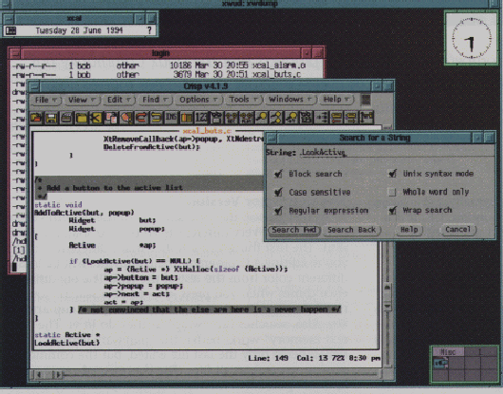Toggle the INS insert mode icon
Viewport: 503px width, 394px height.
coord(171,118)
